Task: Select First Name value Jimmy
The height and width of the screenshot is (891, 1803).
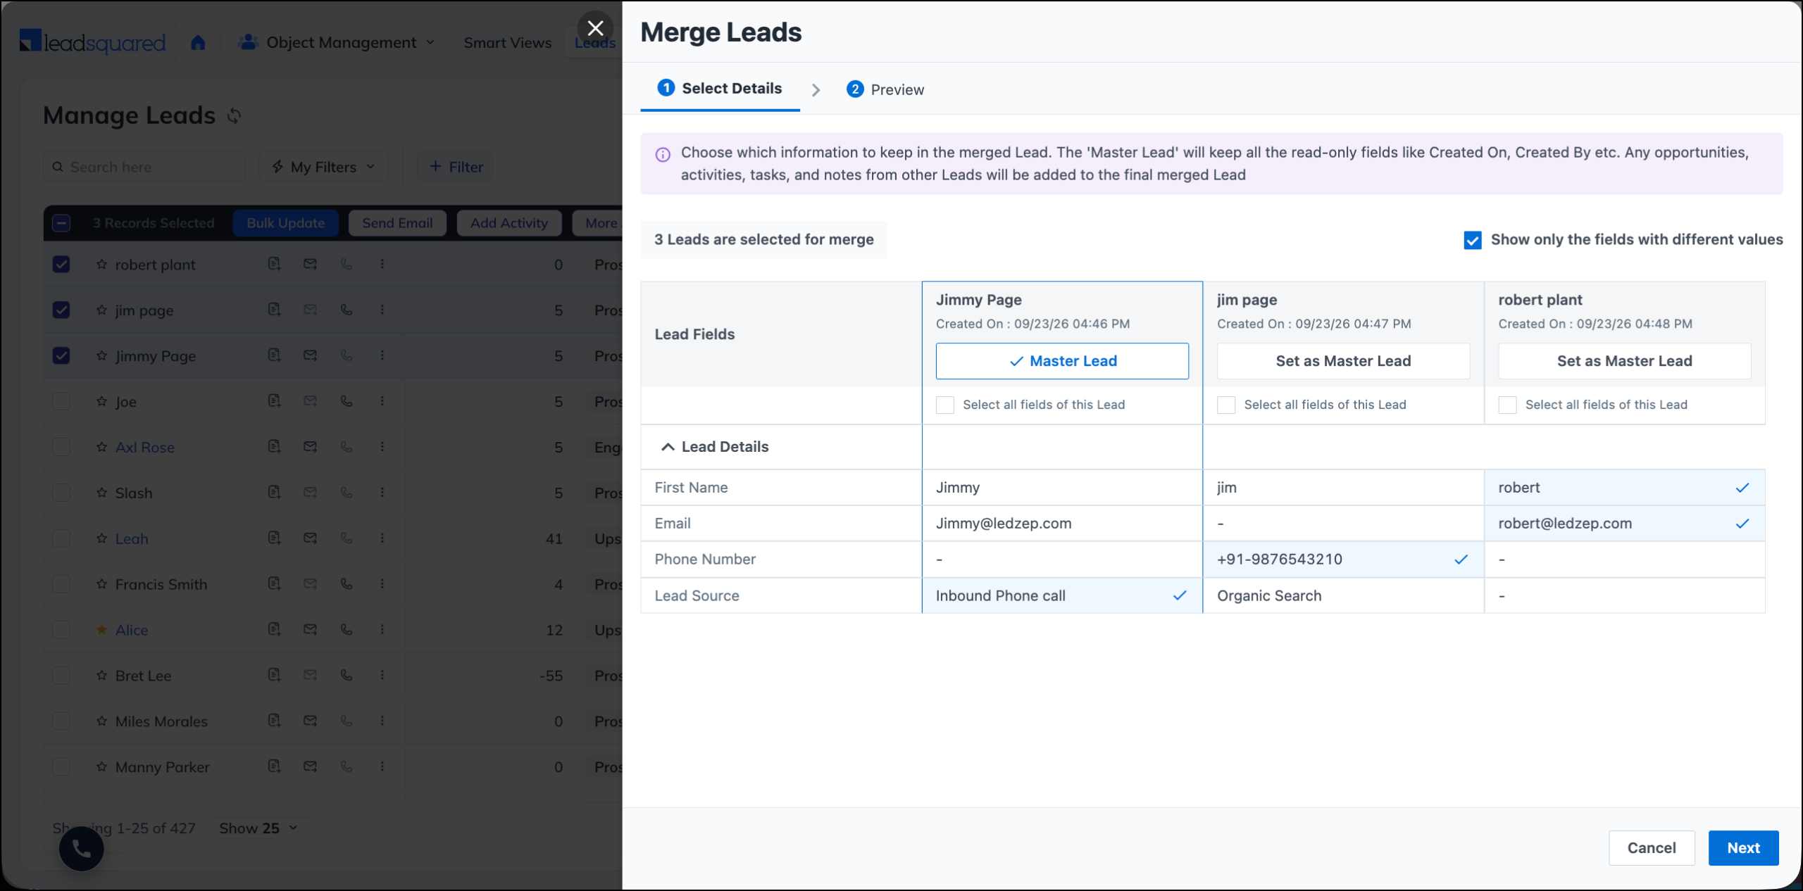Action: (1062, 488)
